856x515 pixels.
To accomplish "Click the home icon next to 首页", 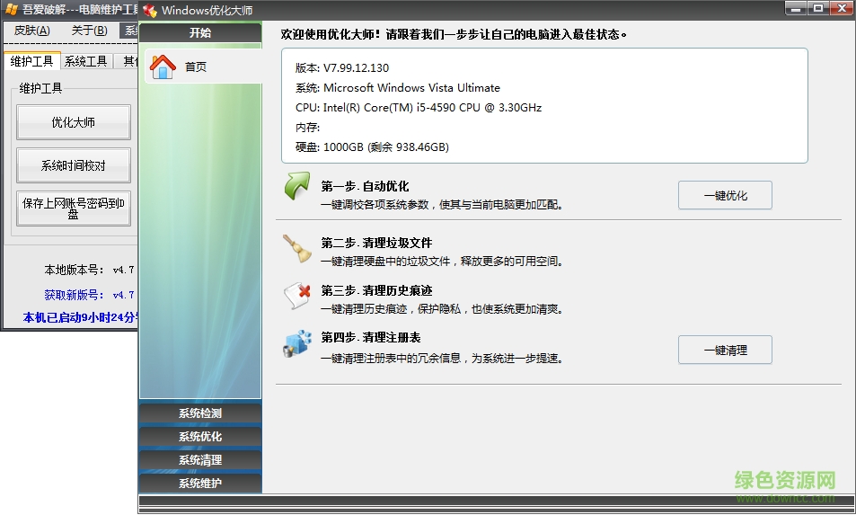I will click(x=163, y=67).
